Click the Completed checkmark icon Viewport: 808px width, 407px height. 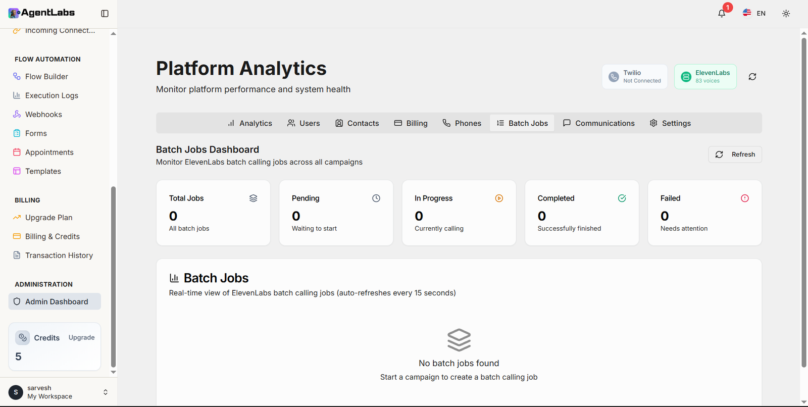click(622, 198)
